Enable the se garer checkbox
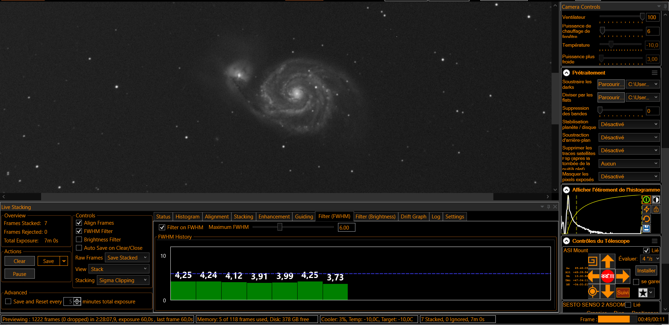669x325 pixels. click(x=636, y=282)
